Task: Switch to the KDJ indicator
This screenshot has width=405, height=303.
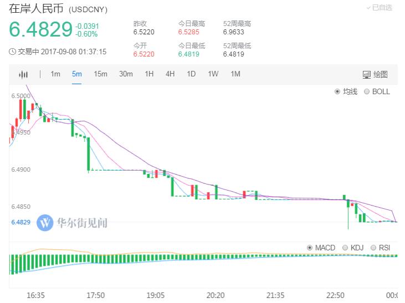Action: coord(346,248)
